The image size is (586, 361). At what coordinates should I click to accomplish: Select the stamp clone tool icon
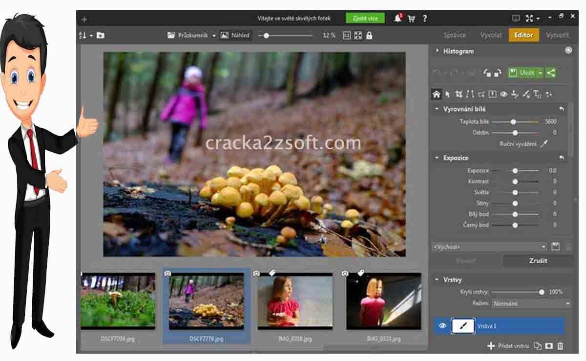[515, 94]
